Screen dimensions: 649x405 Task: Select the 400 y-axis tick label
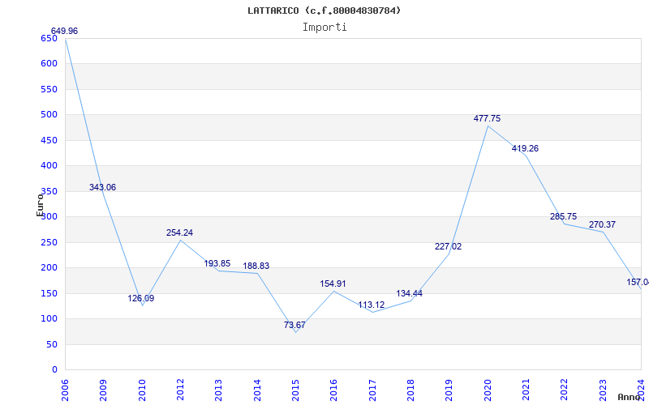(49, 166)
